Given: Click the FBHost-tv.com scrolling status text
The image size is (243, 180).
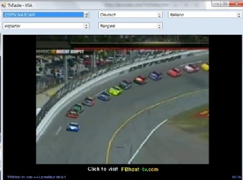Looking at the screenshot, I should (x=36, y=177).
